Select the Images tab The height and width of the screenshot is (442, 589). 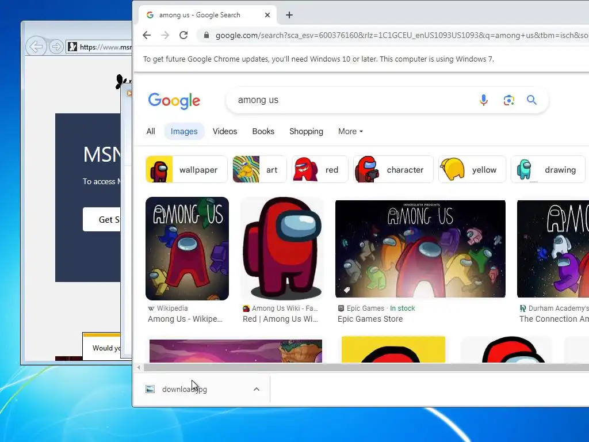(x=184, y=131)
